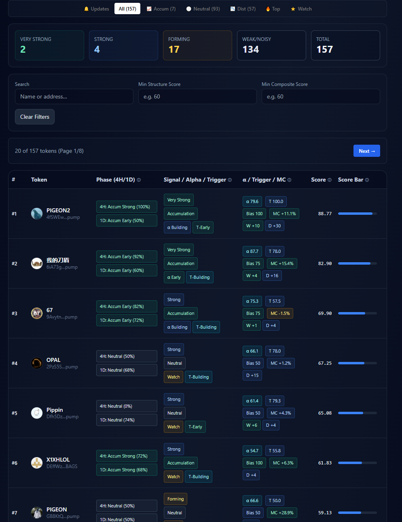The image size is (402, 522).
Task: Focus the Min Composite Score field
Action: (321, 96)
